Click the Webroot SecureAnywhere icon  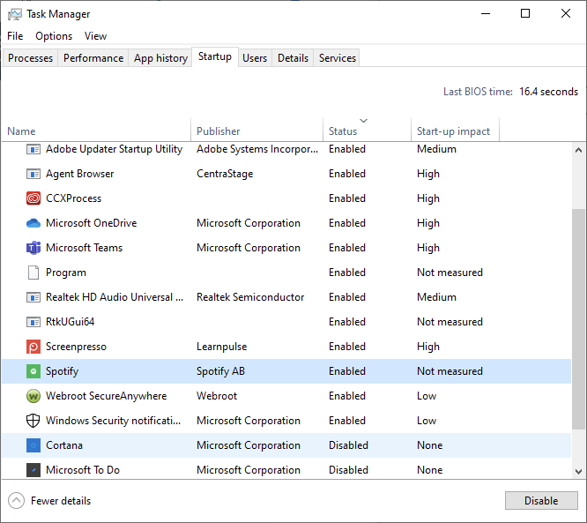33,396
